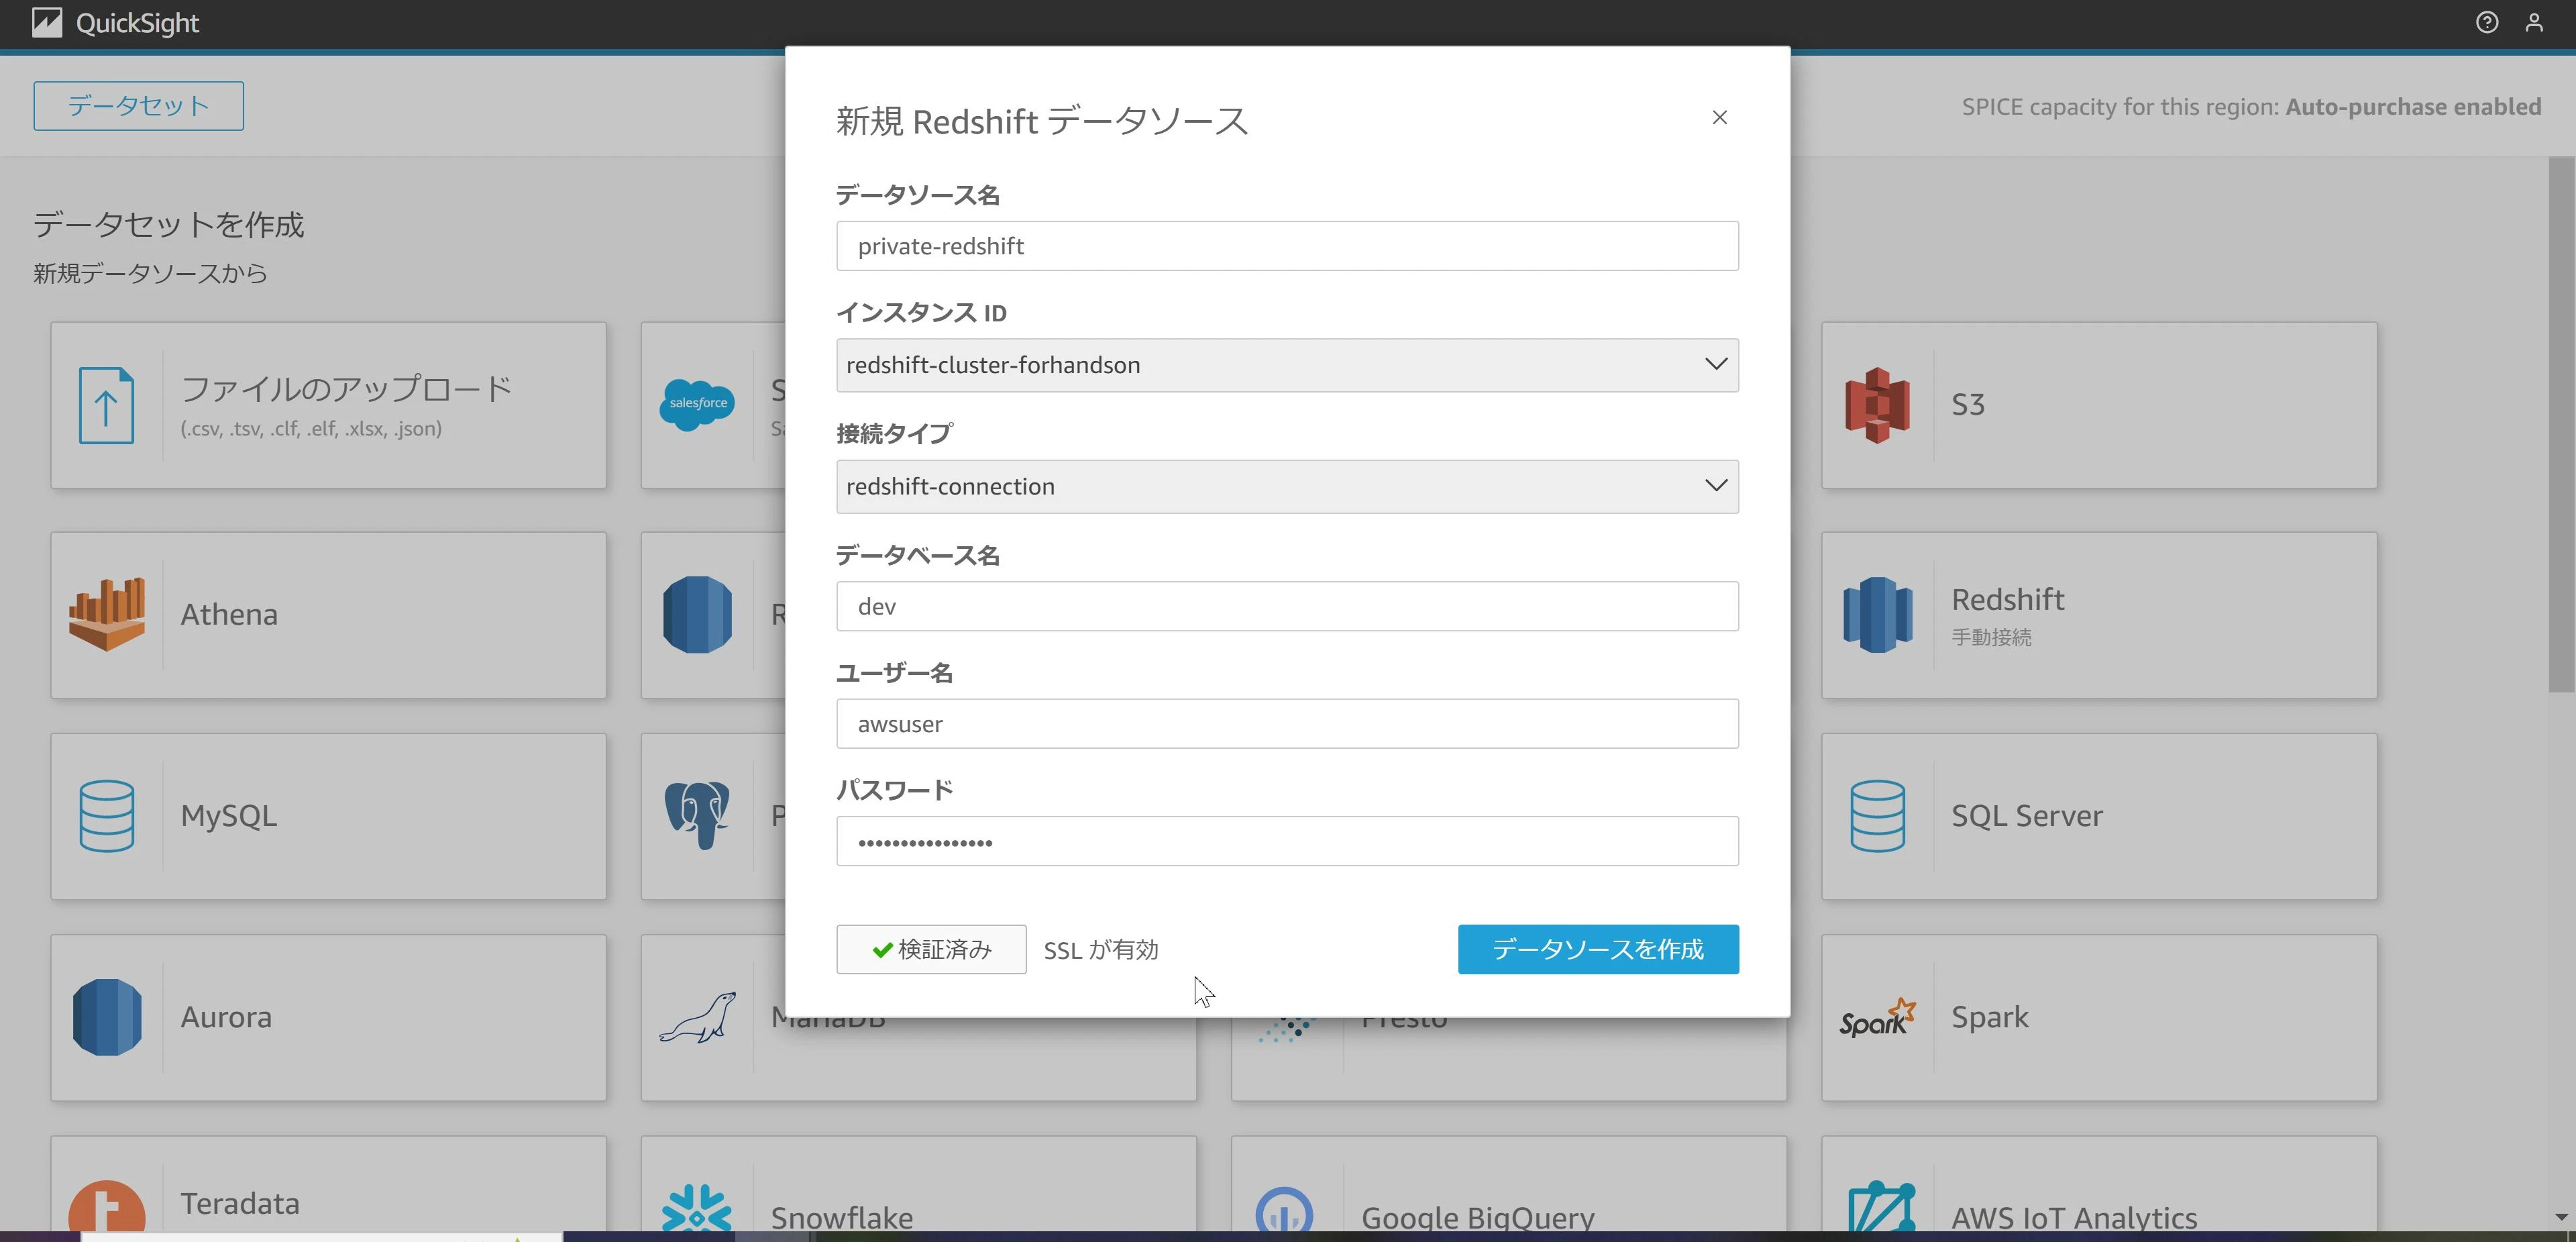Choose the Aurora data source icon

point(106,1017)
